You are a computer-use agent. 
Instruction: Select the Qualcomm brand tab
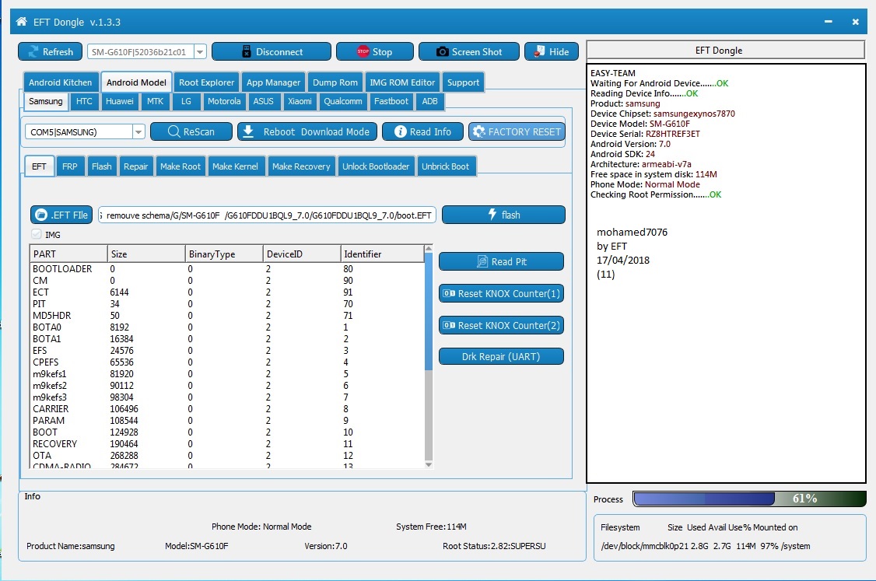tap(342, 101)
